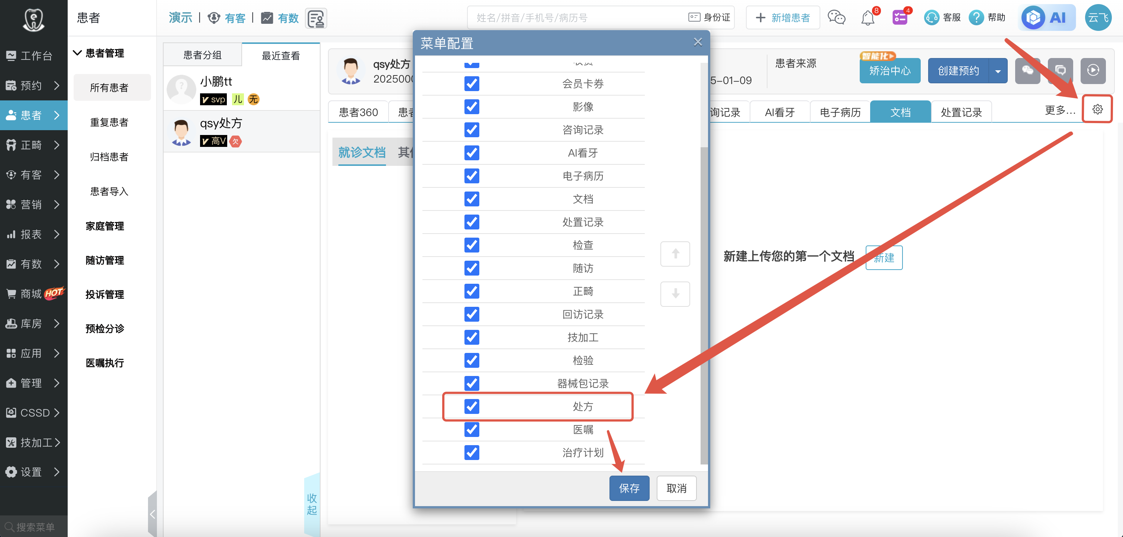Toggle the 器械包记录 checkbox
This screenshot has height=537, width=1123.
point(472,383)
